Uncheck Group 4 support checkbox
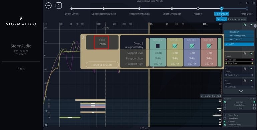 tap(192, 46)
